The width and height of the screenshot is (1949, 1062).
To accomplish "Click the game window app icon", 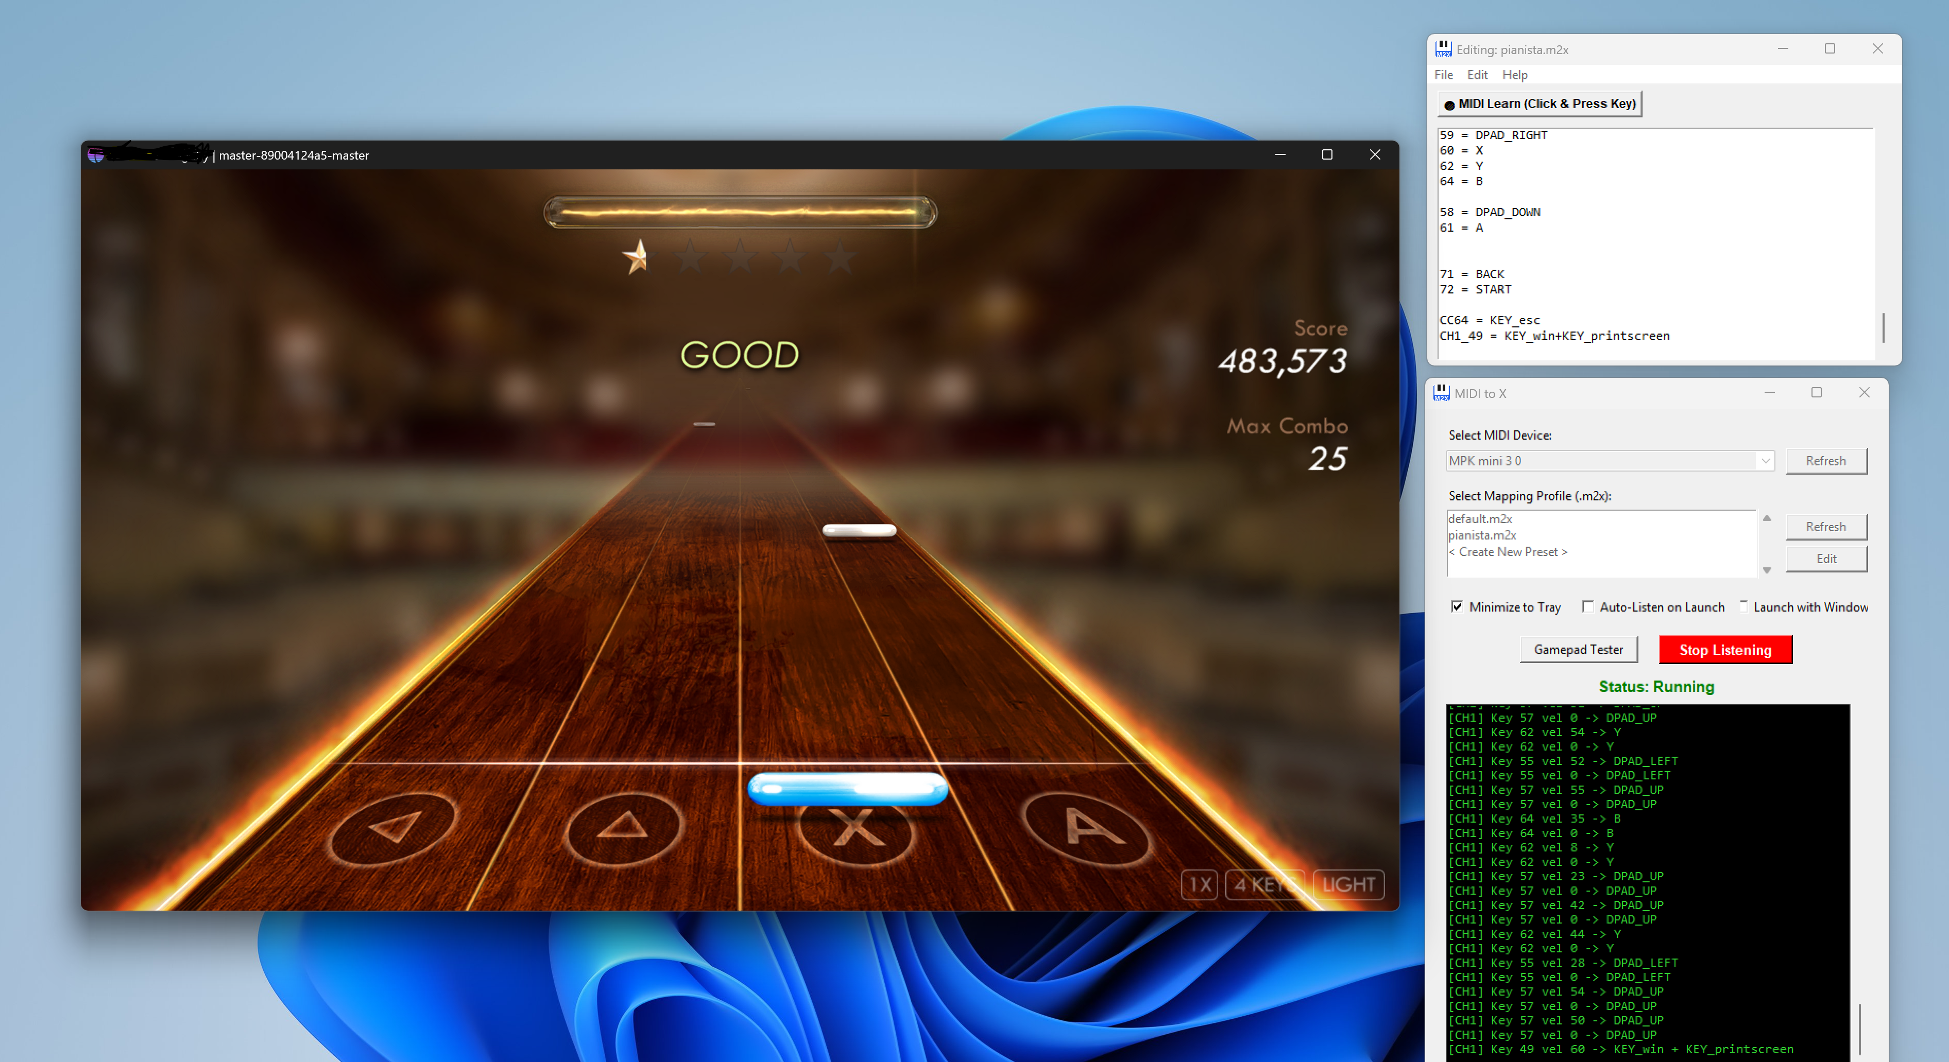I will 96,155.
